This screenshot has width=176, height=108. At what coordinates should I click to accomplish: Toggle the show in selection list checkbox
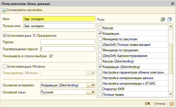[x=51, y=56]
